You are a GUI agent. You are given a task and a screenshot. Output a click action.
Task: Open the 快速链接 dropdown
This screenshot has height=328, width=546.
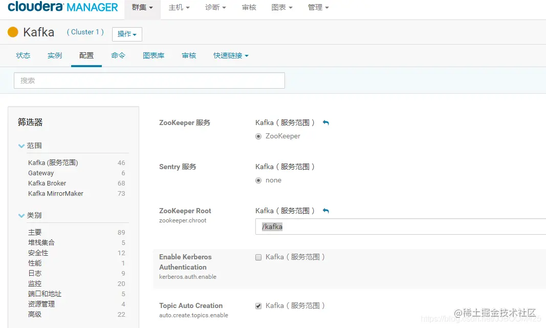(231, 55)
